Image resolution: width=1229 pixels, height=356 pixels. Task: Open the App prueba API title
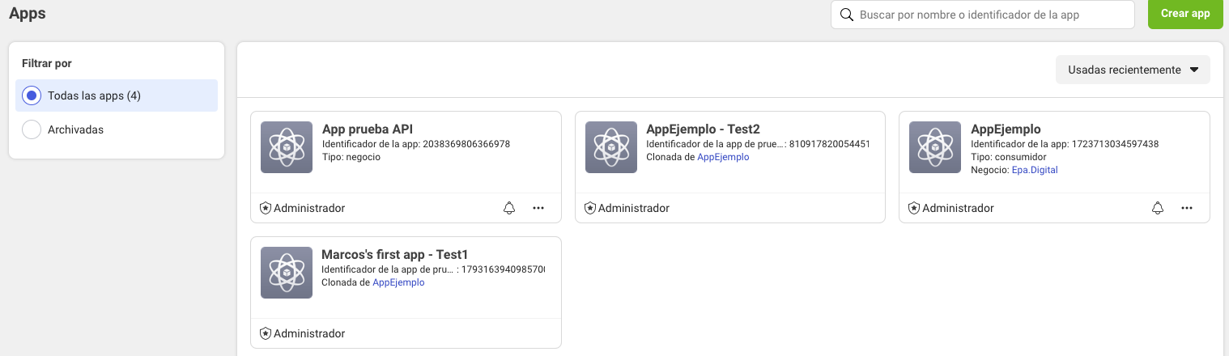[x=368, y=129]
